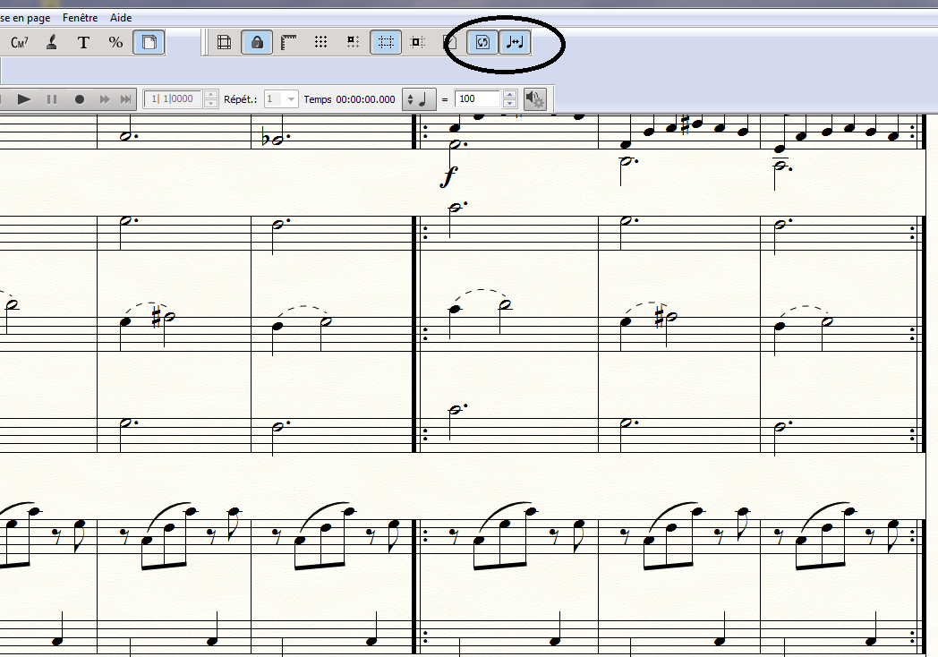Select the Text tool (T icon)
The image size is (938, 657).
(x=83, y=42)
